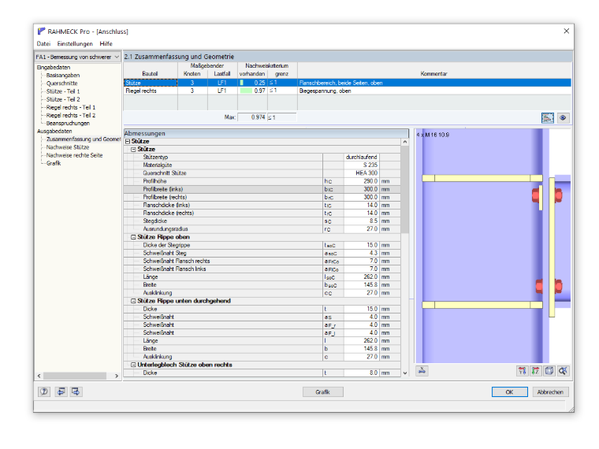This screenshot has width=599, height=449.
Task: Select Grafik in the navigator tree
Action: point(54,163)
